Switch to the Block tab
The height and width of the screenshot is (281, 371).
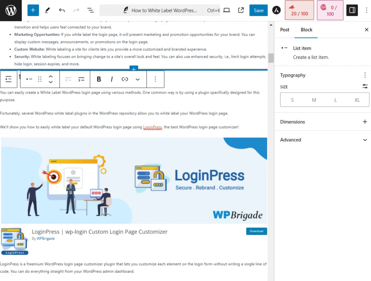307,30
